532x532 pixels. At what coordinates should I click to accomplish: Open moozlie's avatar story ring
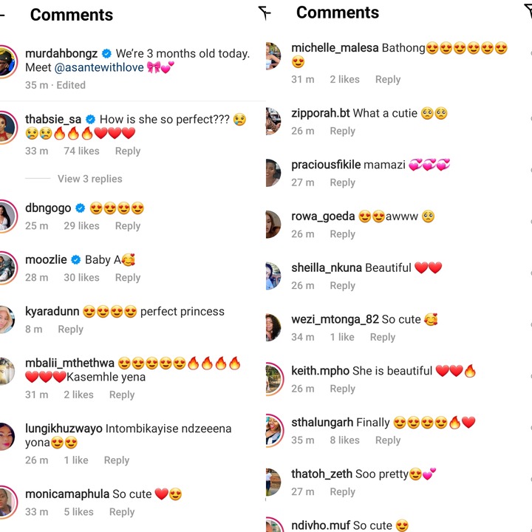pyautogui.click(x=7, y=267)
